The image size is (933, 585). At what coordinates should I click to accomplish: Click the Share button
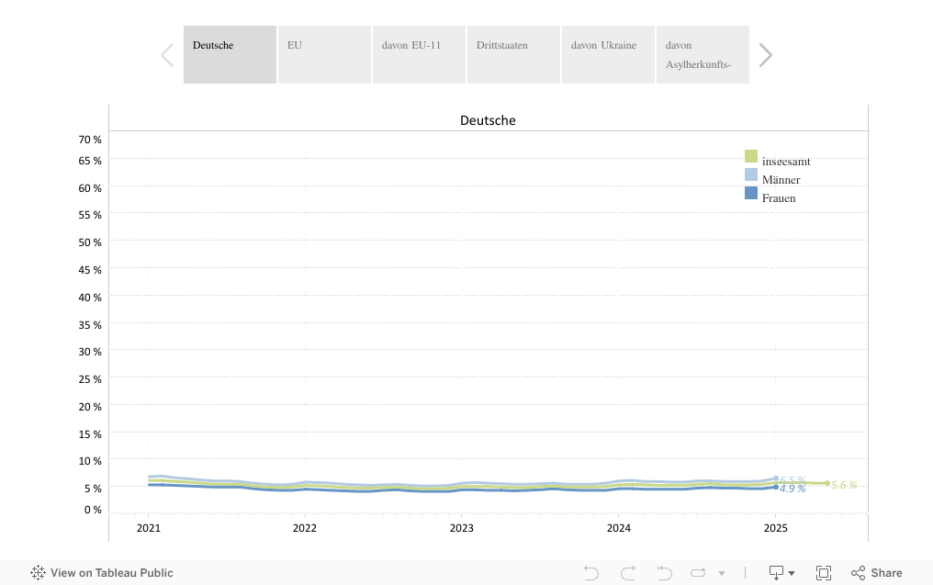(876, 573)
